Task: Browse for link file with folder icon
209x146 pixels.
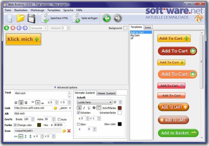Action: (55, 108)
